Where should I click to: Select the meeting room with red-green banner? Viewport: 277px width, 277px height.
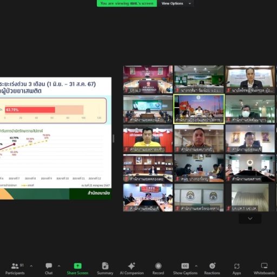(x=148, y=197)
